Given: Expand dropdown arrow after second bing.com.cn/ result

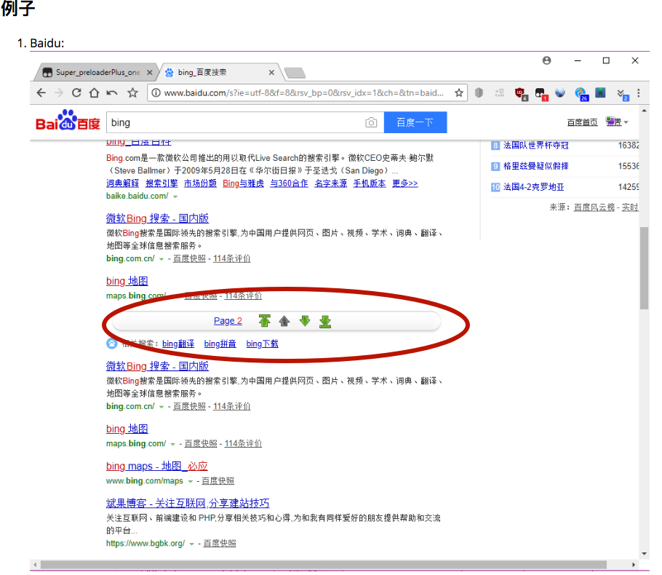Looking at the screenshot, I should [161, 407].
